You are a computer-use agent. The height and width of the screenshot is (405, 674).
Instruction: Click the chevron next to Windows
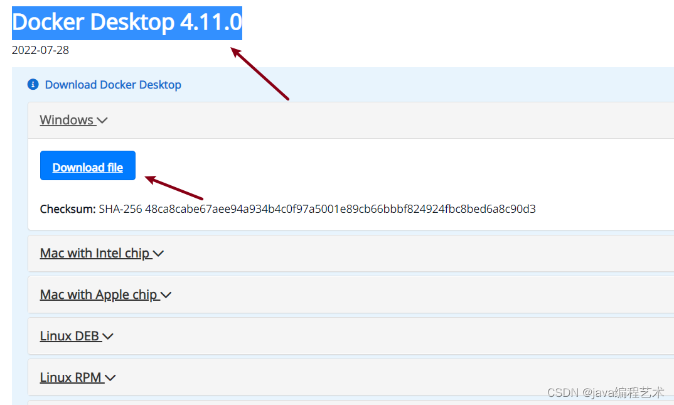[x=102, y=121]
